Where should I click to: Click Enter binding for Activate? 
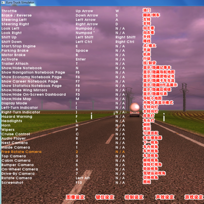point(81,59)
